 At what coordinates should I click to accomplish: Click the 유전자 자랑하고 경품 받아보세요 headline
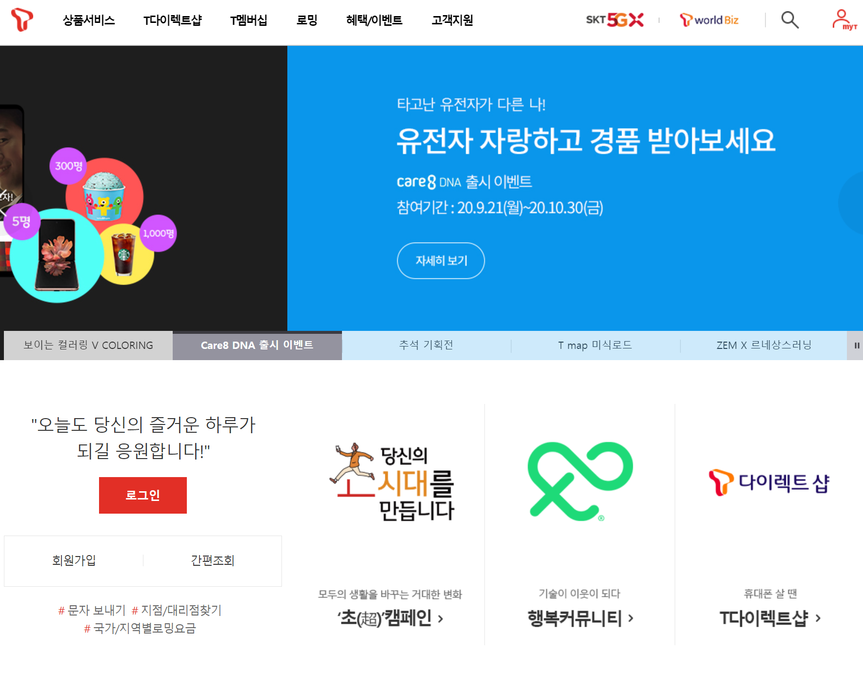[x=586, y=141]
